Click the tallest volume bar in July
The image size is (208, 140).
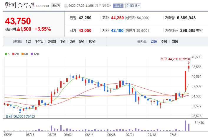coord(185,126)
